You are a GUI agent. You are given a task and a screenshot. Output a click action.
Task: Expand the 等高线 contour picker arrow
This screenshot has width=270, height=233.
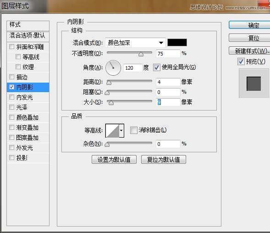[x=121, y=131]
